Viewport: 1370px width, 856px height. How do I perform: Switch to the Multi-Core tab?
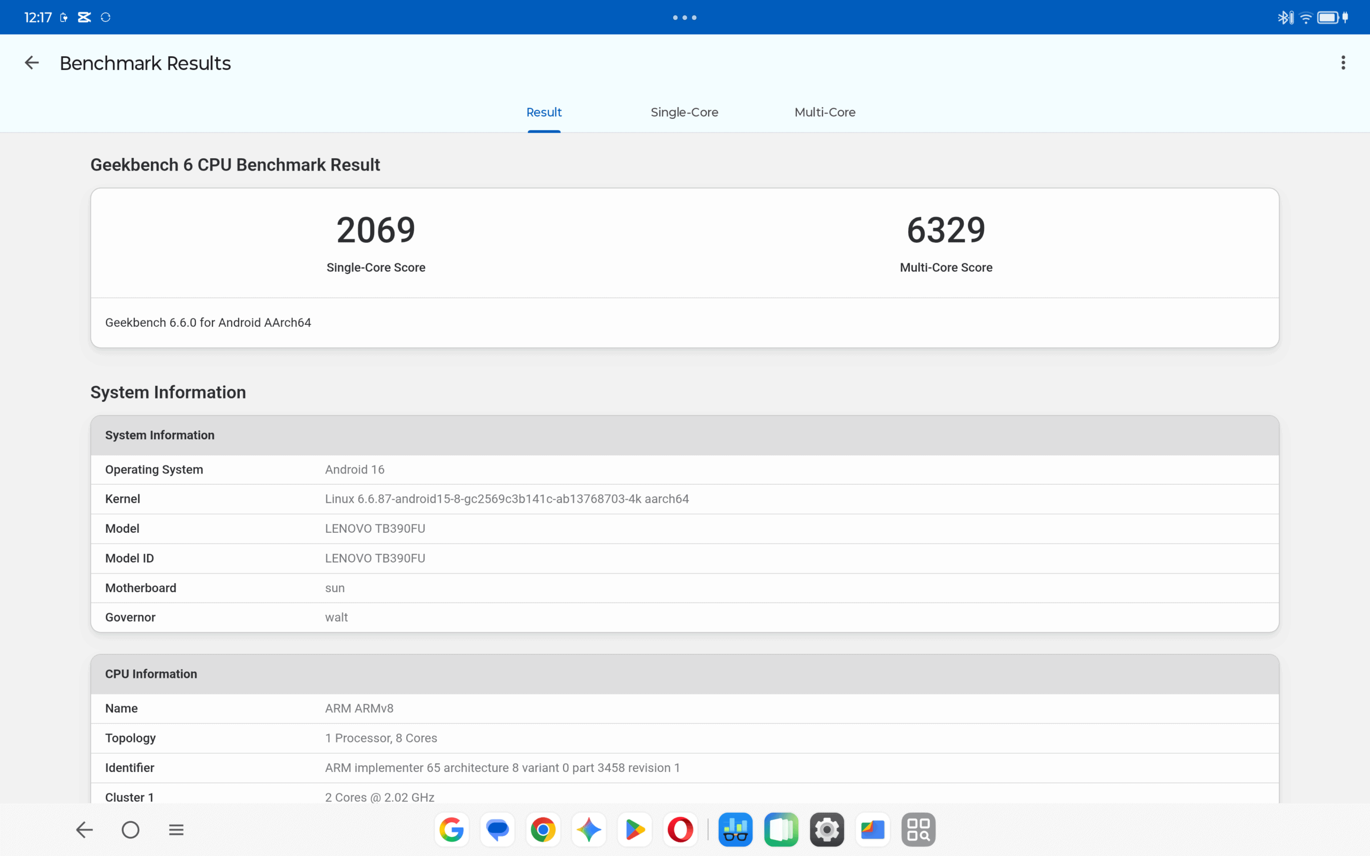point(825,112)
